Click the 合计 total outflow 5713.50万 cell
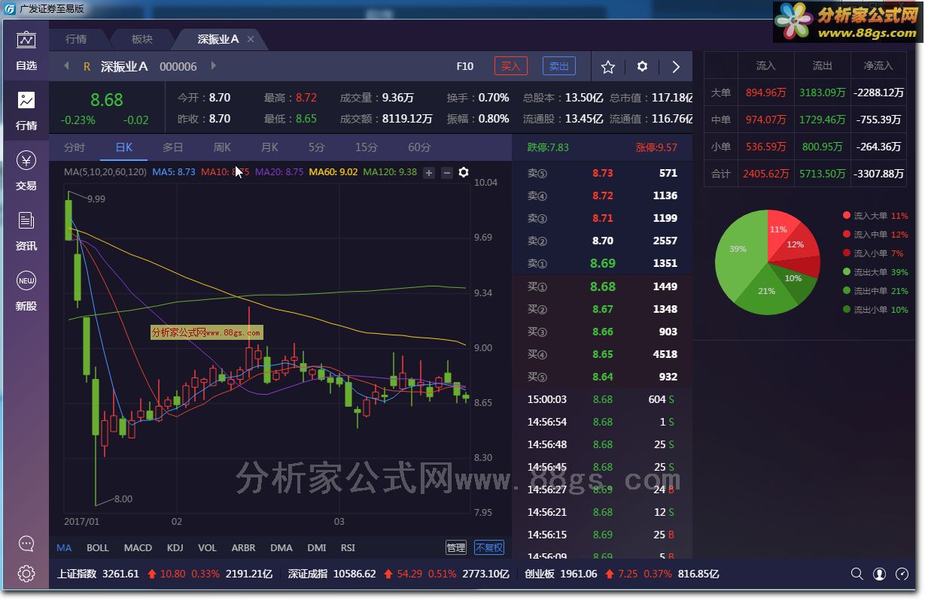Image resolution: width=925 pixels, height=600 pixels. (822, 174)
